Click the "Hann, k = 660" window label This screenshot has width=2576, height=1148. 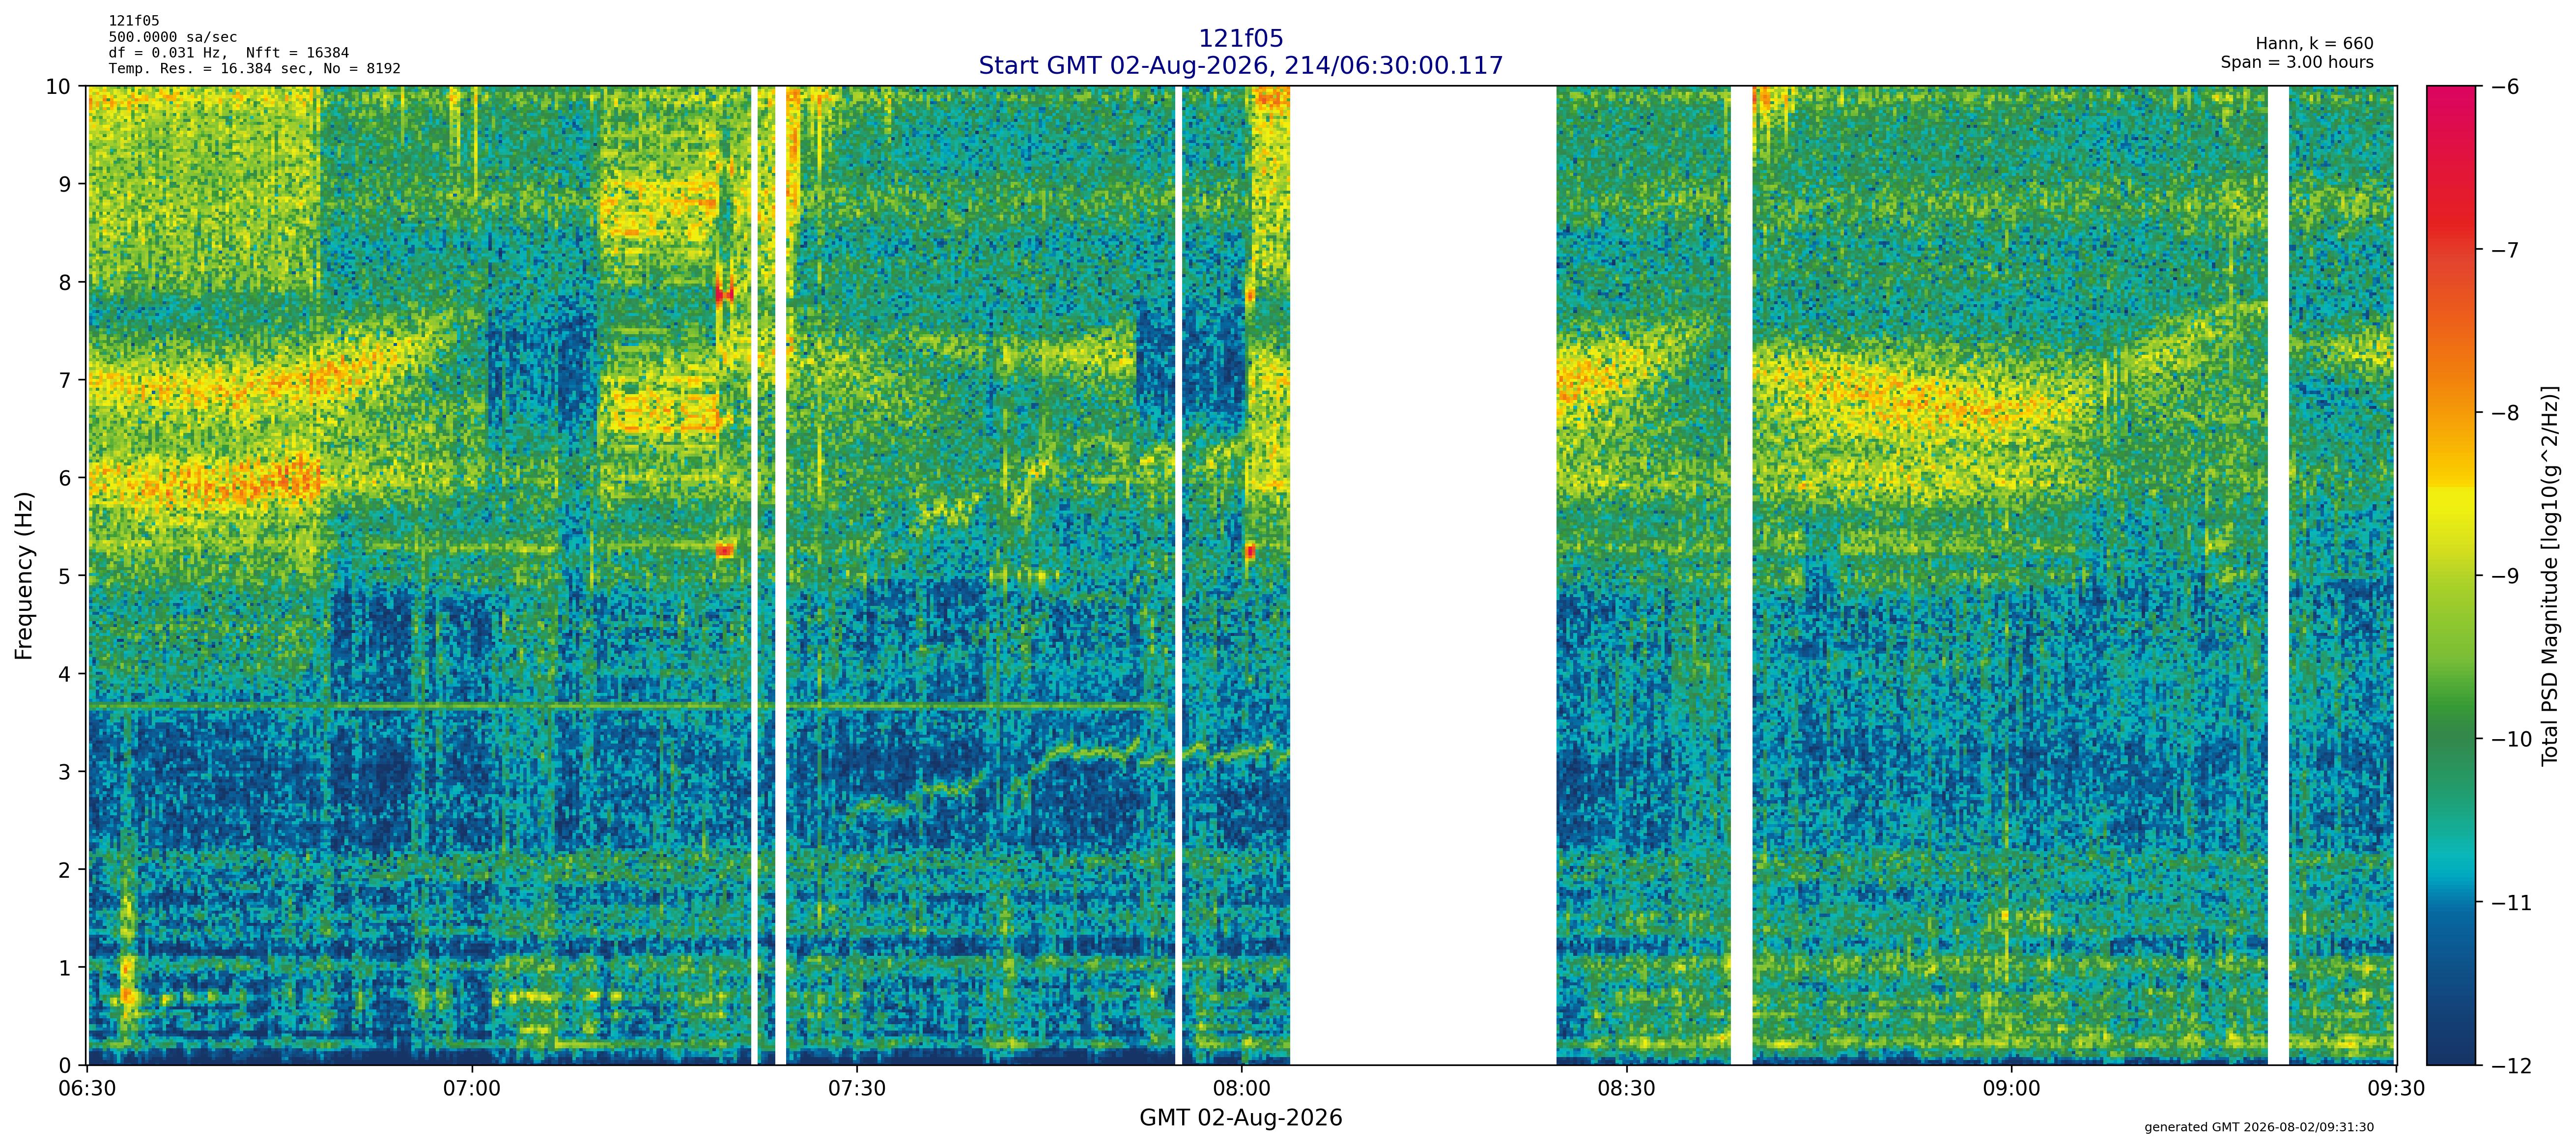[x=2314, y=44]
